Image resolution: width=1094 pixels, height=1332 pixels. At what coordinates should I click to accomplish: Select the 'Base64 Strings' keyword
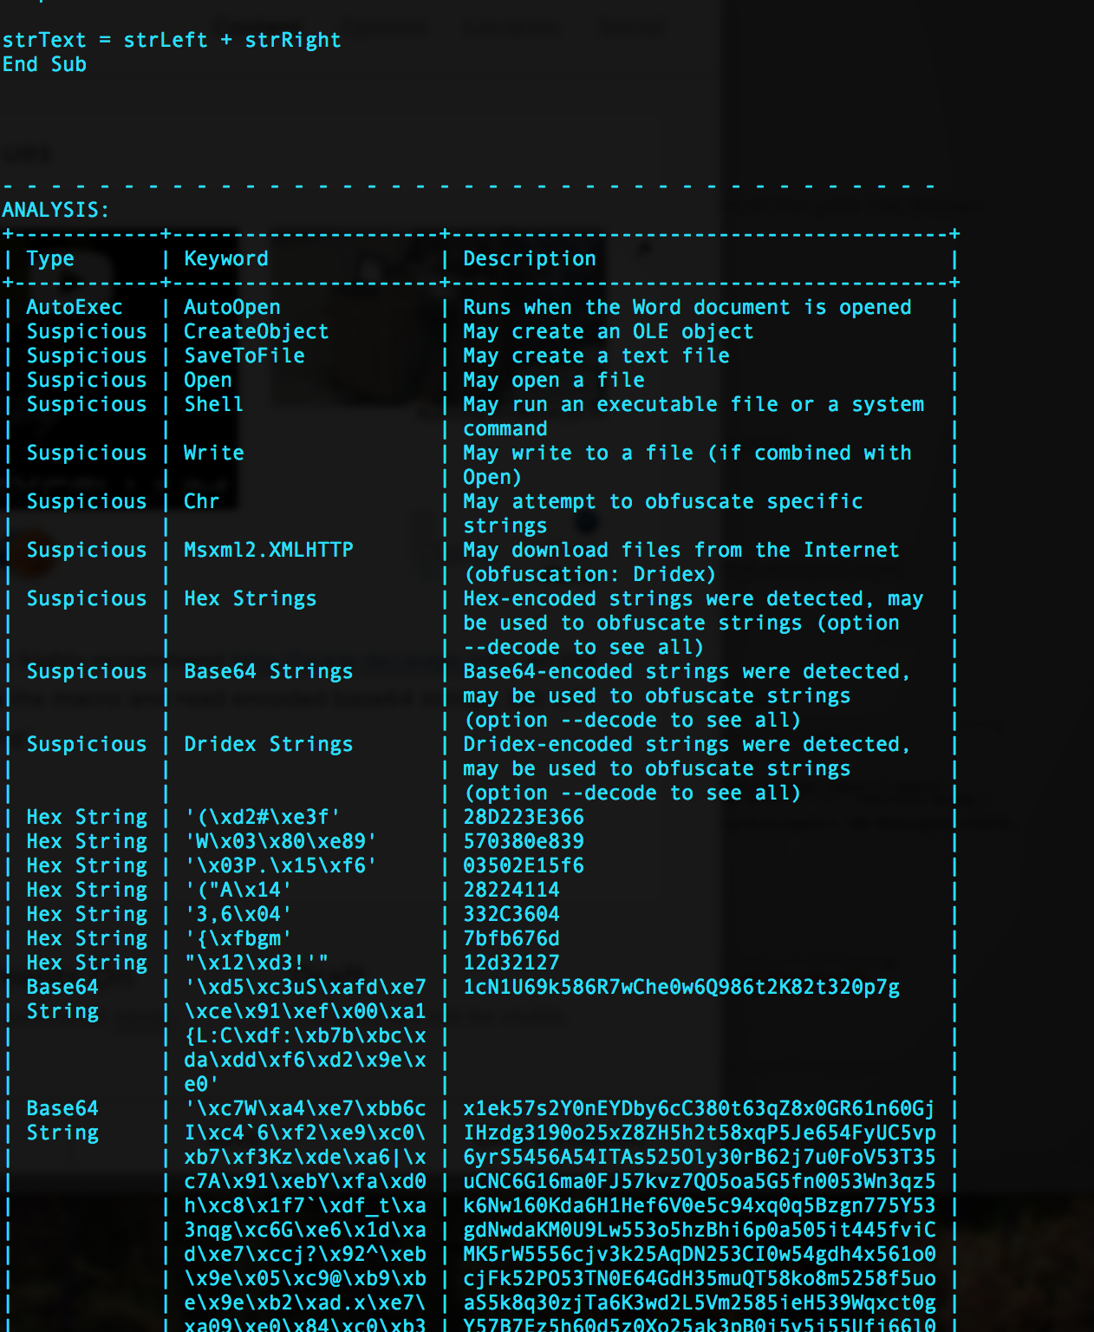[x=269, y=671]
